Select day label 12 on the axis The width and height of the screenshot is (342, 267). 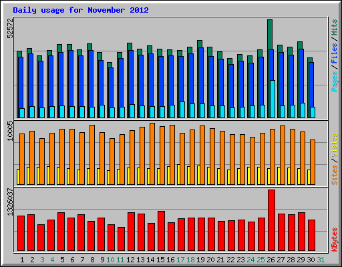tap(130, 260)
